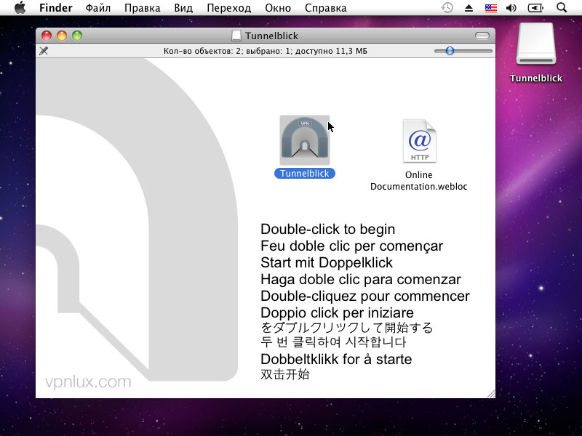Open the US flag input source menu
The width and height of the screenshot is (582, 436).
(x=490, y=8)
